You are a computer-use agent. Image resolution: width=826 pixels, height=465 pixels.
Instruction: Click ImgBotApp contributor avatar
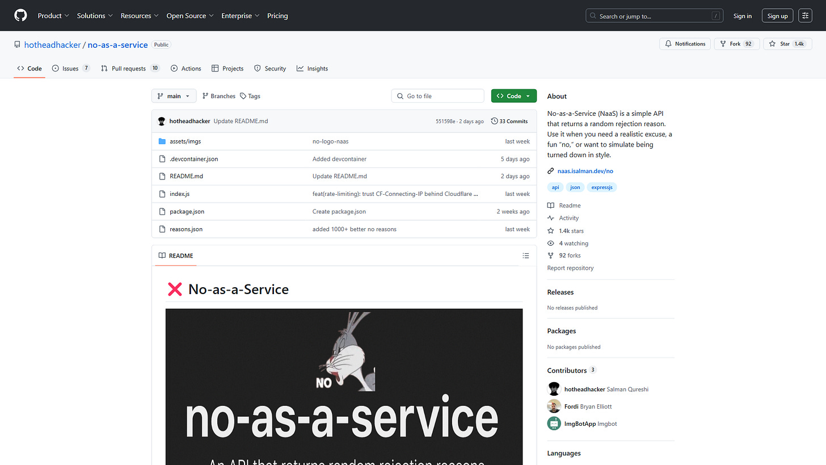(x=554, y=424)
